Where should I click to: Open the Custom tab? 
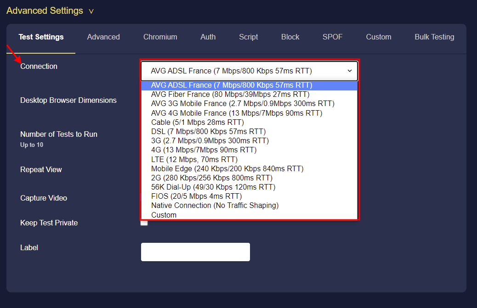click(x=379, y=37)
